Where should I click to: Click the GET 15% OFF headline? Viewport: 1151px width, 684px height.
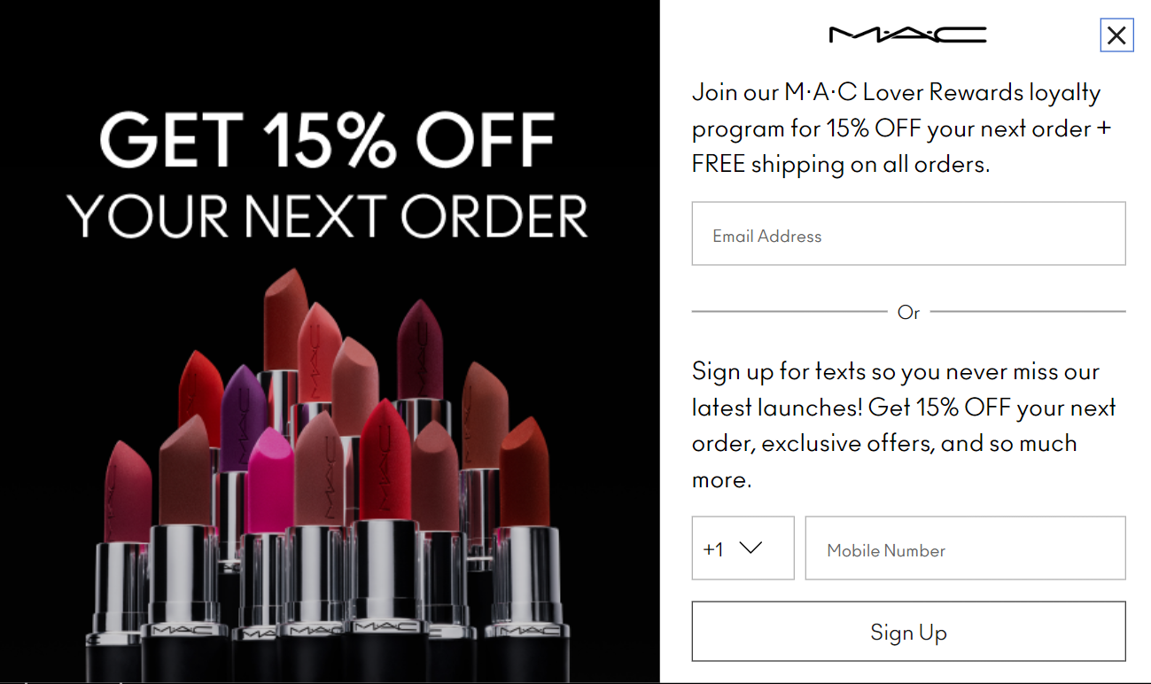(x=327, y=139)
